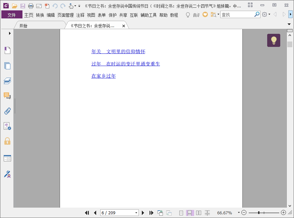Open the 注释 ribbon tab
The height and width of the screenshot is (218, 294).
[80, 15]
